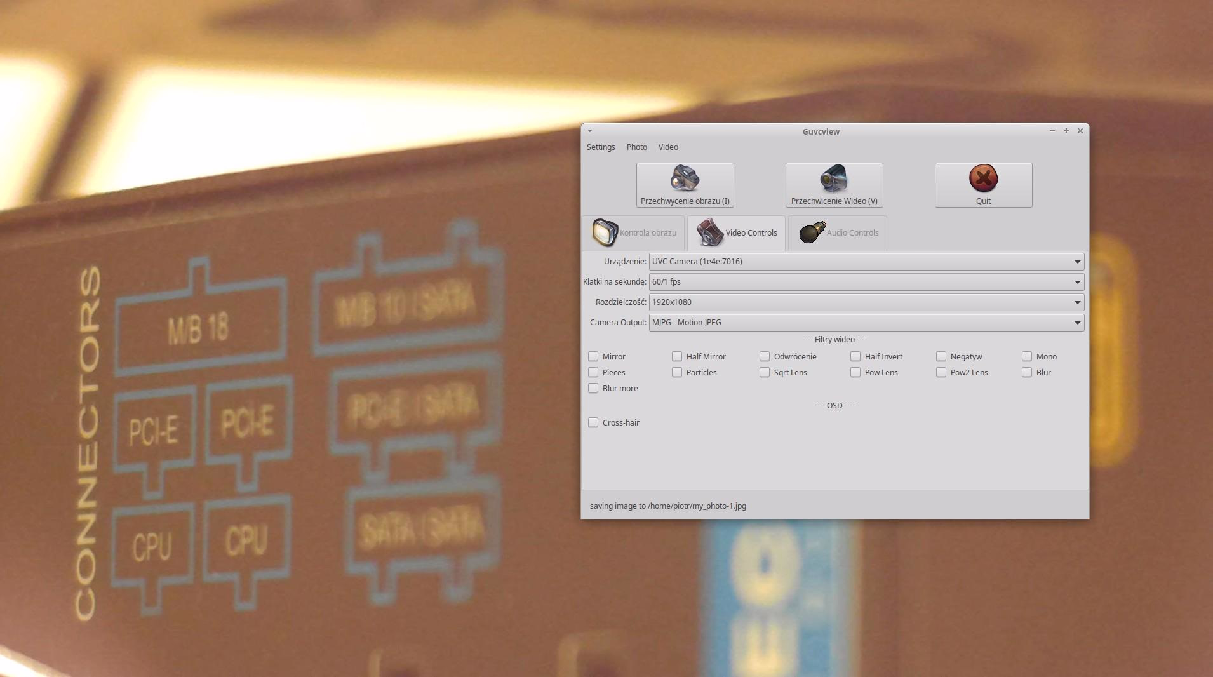Open the Urządzenie device dropdown

pos(866,262)
